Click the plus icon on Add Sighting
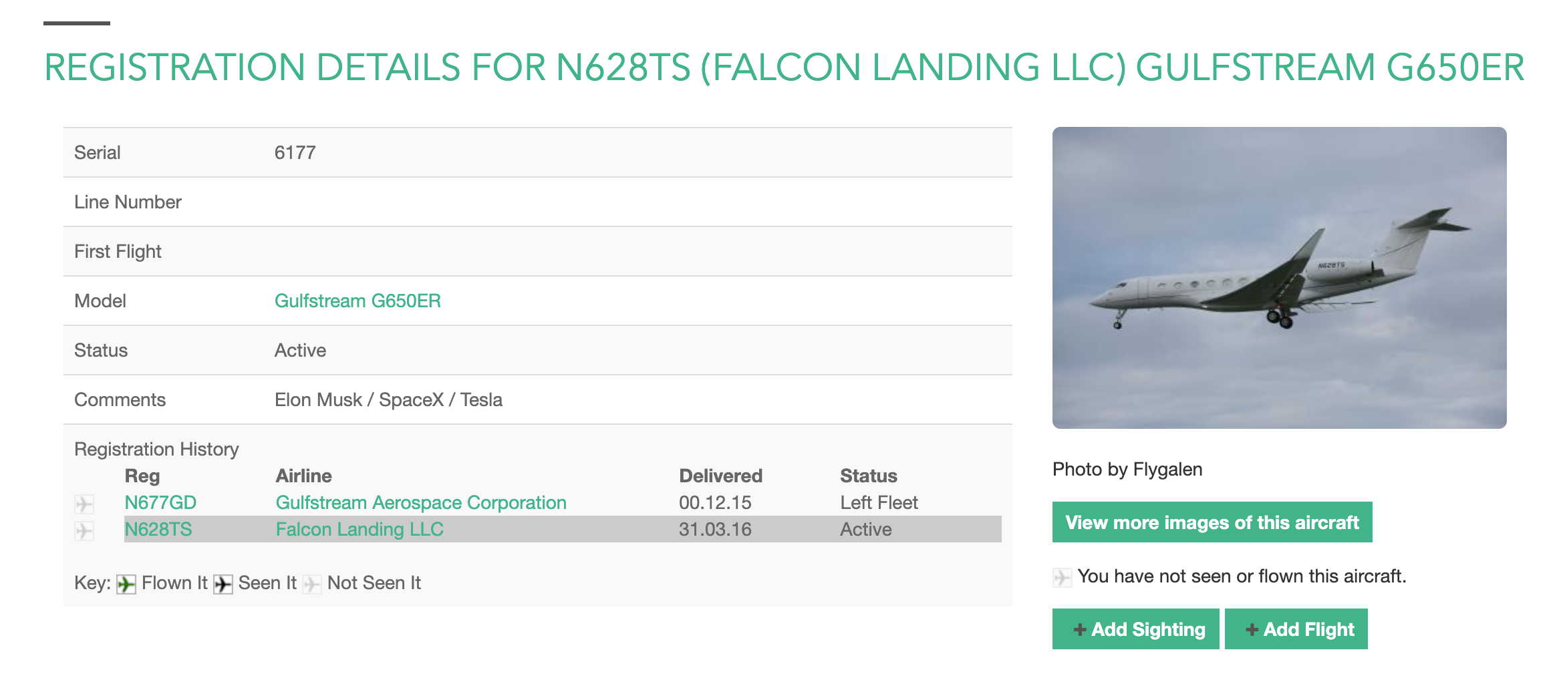The image size is (1553, 684). [x=1081, y=629]
